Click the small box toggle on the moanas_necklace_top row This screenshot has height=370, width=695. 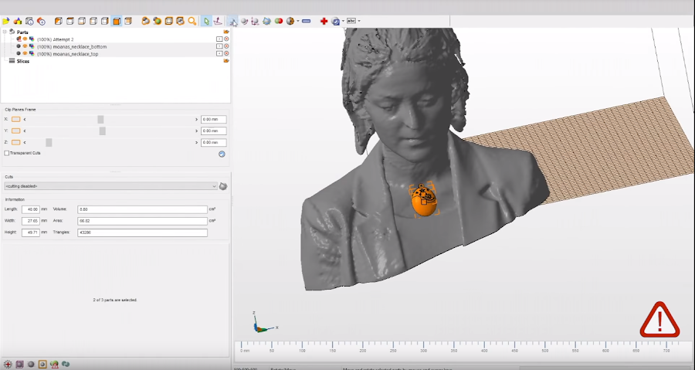[x=219, y=53]
